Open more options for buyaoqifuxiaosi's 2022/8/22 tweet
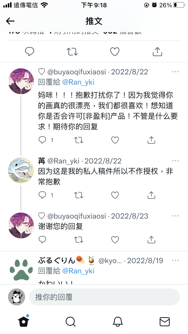Screen dimensions: 188x334 (175, 72)
